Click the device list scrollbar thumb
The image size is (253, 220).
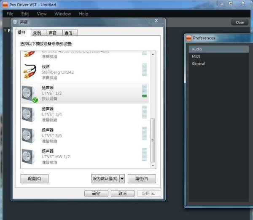tap(153, 140)
